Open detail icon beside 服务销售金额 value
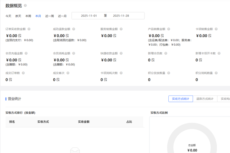 [x=115, y=36]
